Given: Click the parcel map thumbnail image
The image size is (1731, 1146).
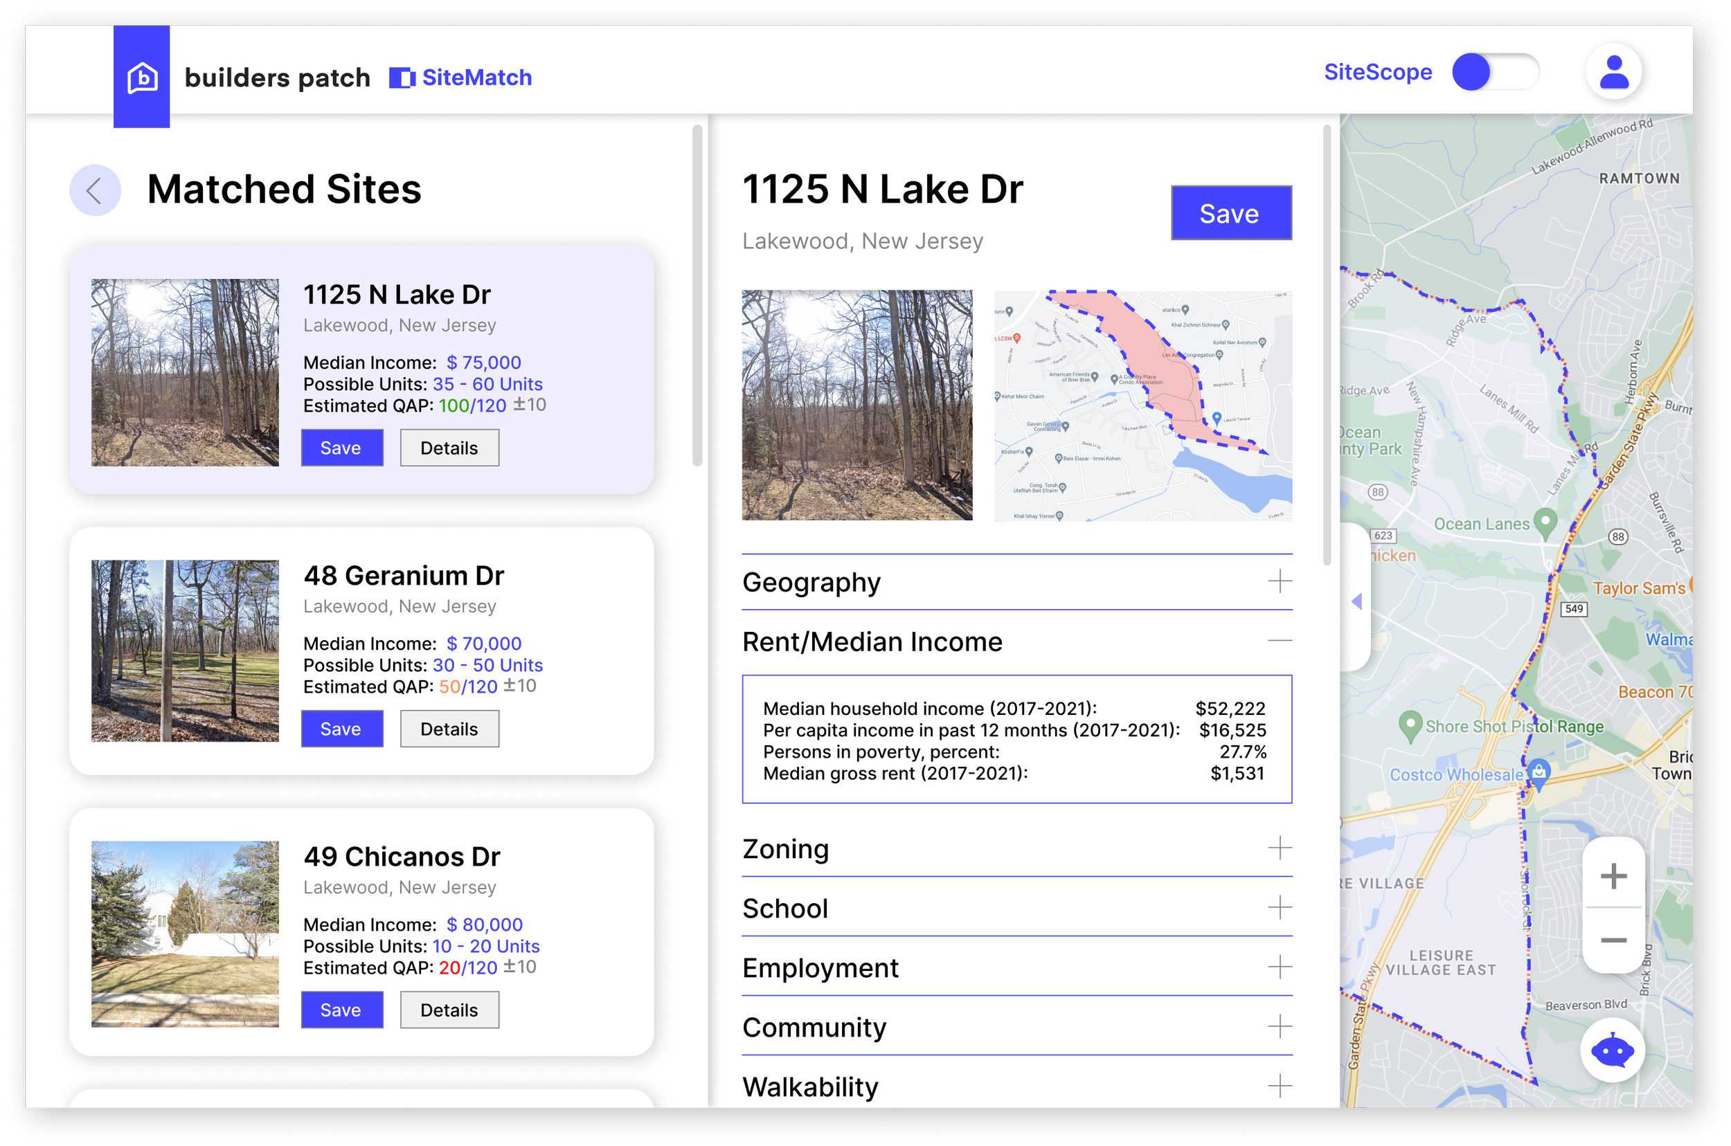Looking at the screenshot, I should coord(1142,406).
